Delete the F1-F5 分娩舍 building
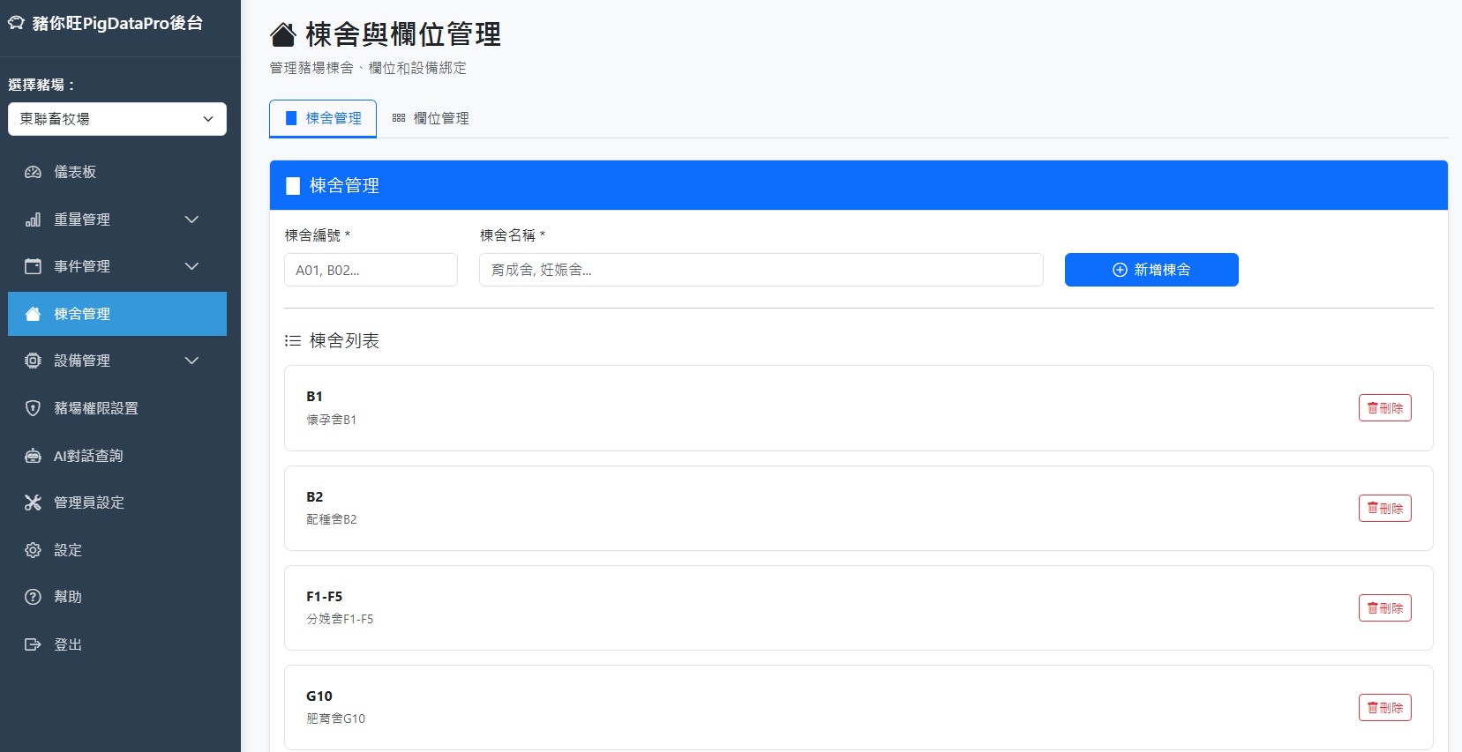Image resolution: width=1462 pixels, height=752 pixels. pos(1384,607)
